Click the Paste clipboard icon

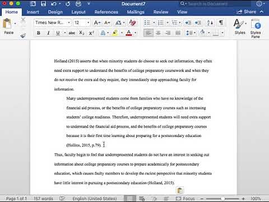click(x=7, y=24)
